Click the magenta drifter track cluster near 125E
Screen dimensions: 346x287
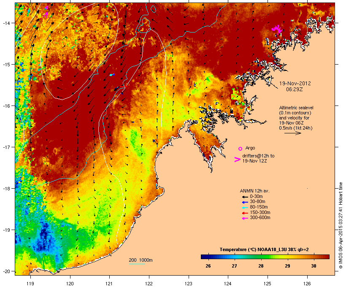[x=277, y=29]
